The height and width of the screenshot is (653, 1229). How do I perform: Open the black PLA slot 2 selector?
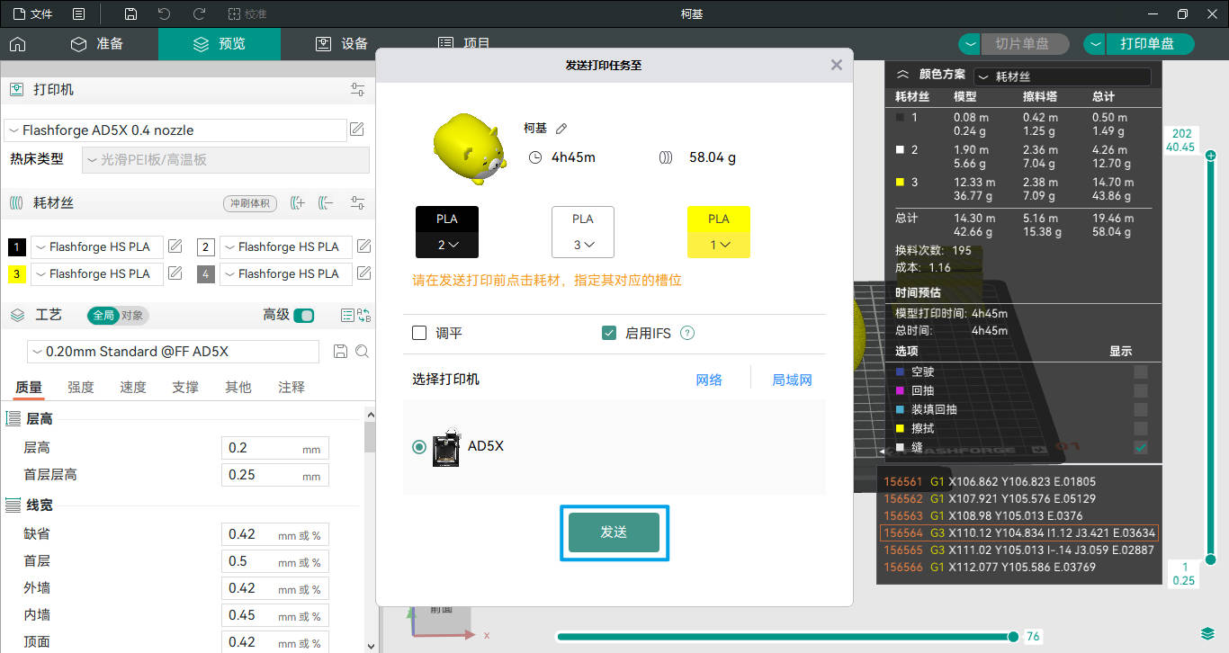pyautogui.click(x=447, y=232)
